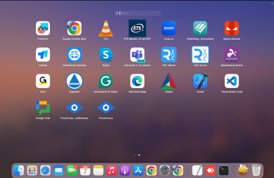Open Trash in the Dock
274x178 pixels.
[256, 170]
